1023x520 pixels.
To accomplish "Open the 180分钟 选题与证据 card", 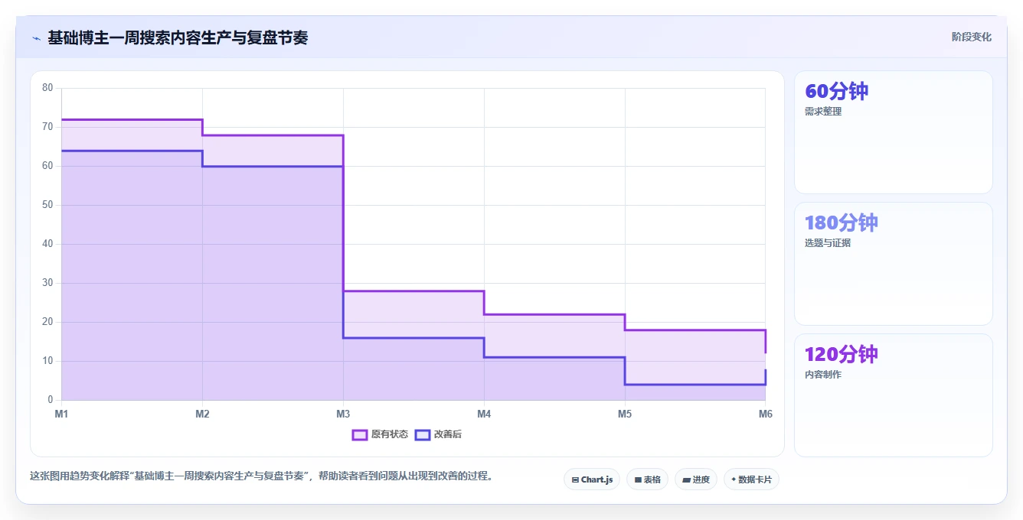I will [x=893, y=264].
